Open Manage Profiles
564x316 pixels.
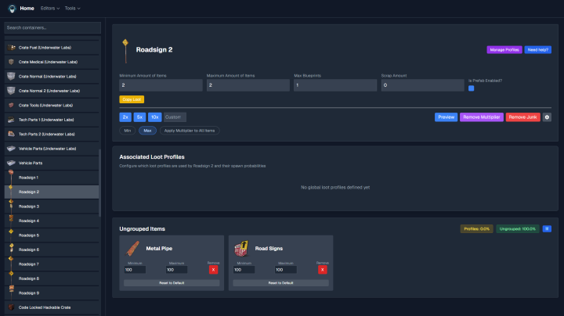click(x=504, y=50)
